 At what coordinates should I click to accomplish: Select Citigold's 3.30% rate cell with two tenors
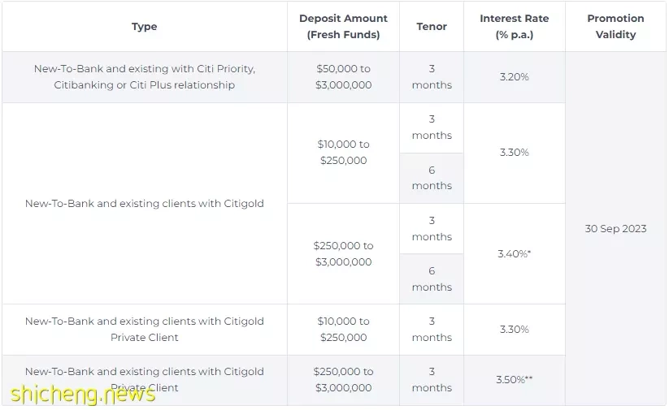click(514, 153)
